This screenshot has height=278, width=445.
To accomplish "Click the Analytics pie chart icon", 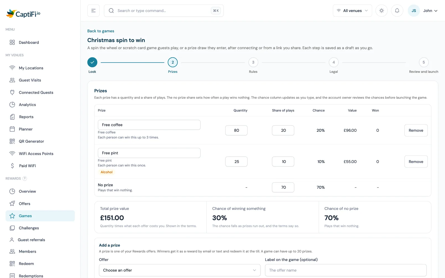I will 12,105.
